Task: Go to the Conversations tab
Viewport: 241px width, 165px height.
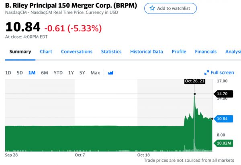Action: click(x=77, y=52)
